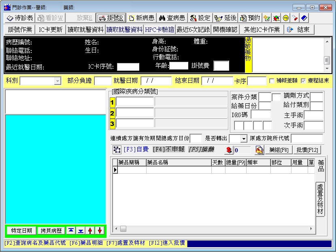Image resolution: width=336 pixels, height=252 pixels.
Task: Switch to the 處置及特材 side tab
Action: pyautogui.click(x=320, y=199)
